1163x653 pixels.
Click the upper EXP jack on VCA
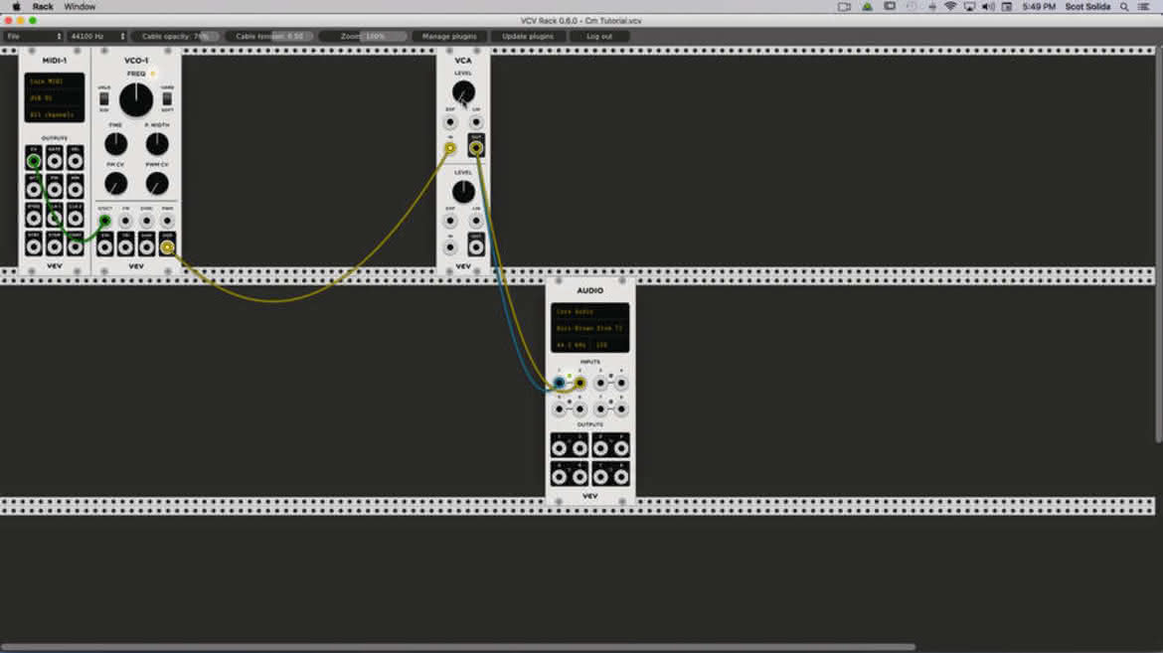click(x=450, y=122)
